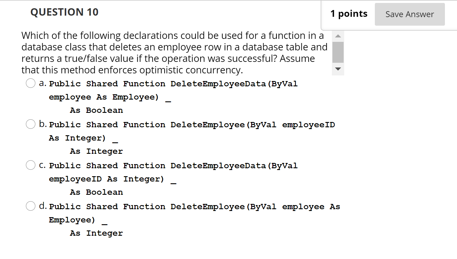
Task: Click the As Integer return type under option d
Action: (96, 233)
